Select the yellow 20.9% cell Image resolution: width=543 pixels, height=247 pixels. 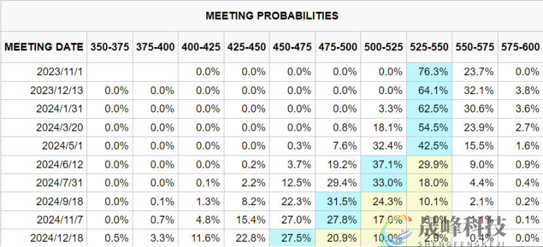point(338,239)
